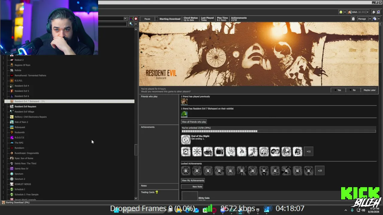
Task: Open the Friends who play section
Action: [x=149, y=96]
